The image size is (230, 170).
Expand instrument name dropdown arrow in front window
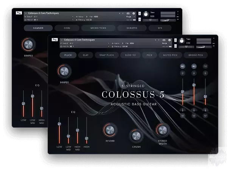point(62,40)
